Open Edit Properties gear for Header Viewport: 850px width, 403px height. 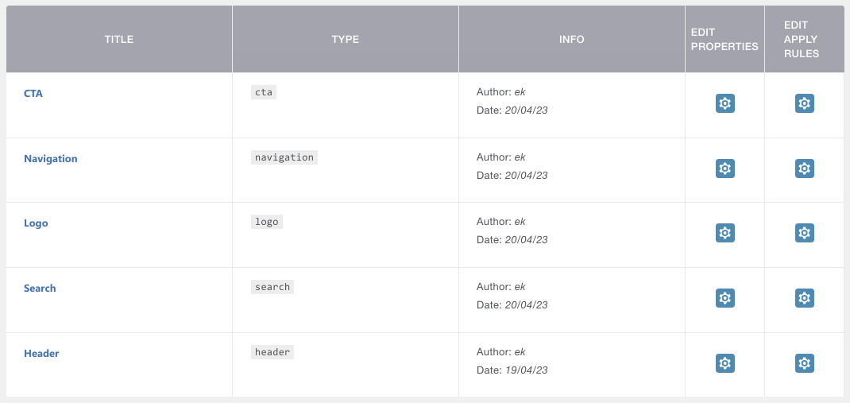724,363
